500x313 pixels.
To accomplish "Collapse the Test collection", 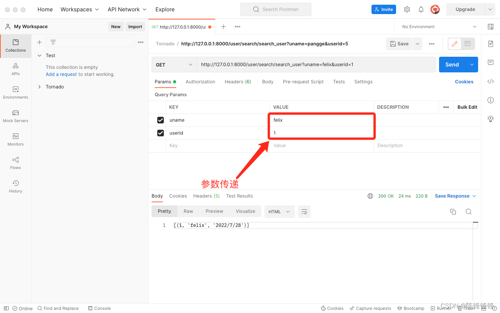I will pos(39,56).
